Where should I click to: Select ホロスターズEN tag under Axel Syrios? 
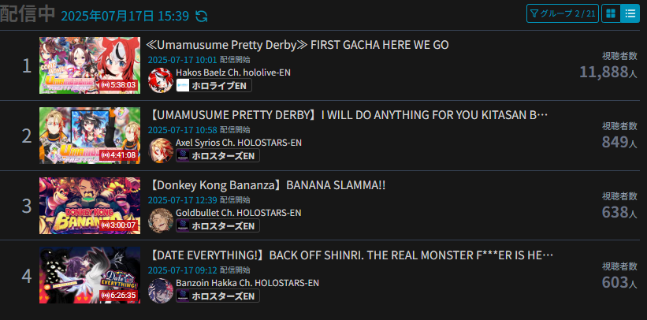[218, 155]
